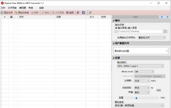The height and width of the screenshot is (108, 171).
Task: Select the custom Desktop path radio button
Action: pyautogui.click(x=116, y=31)
